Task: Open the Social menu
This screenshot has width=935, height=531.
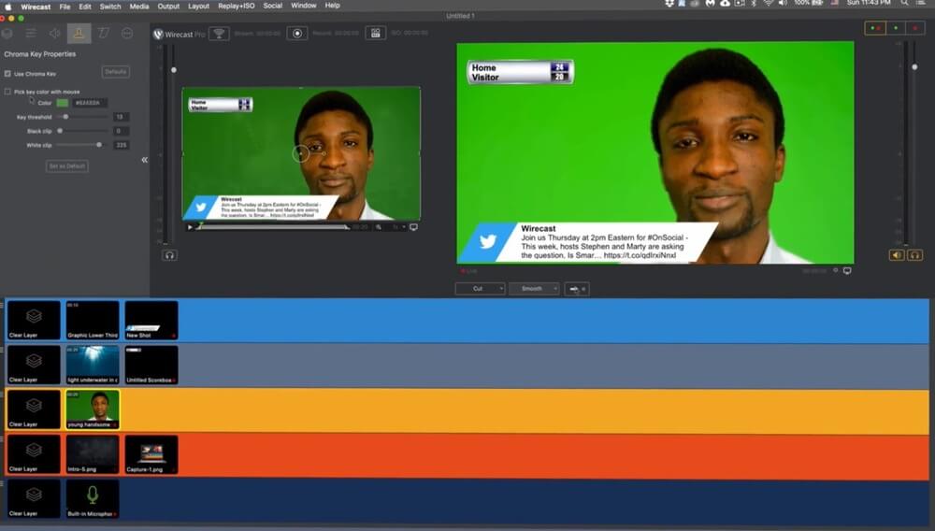Action: tap(272, 6)
